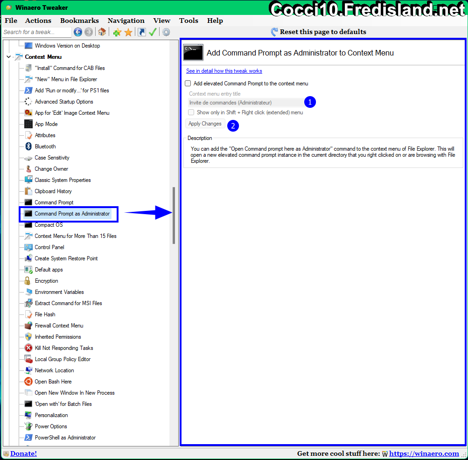
Task: Open the Navigation menu
Action: tap(126, 21)
